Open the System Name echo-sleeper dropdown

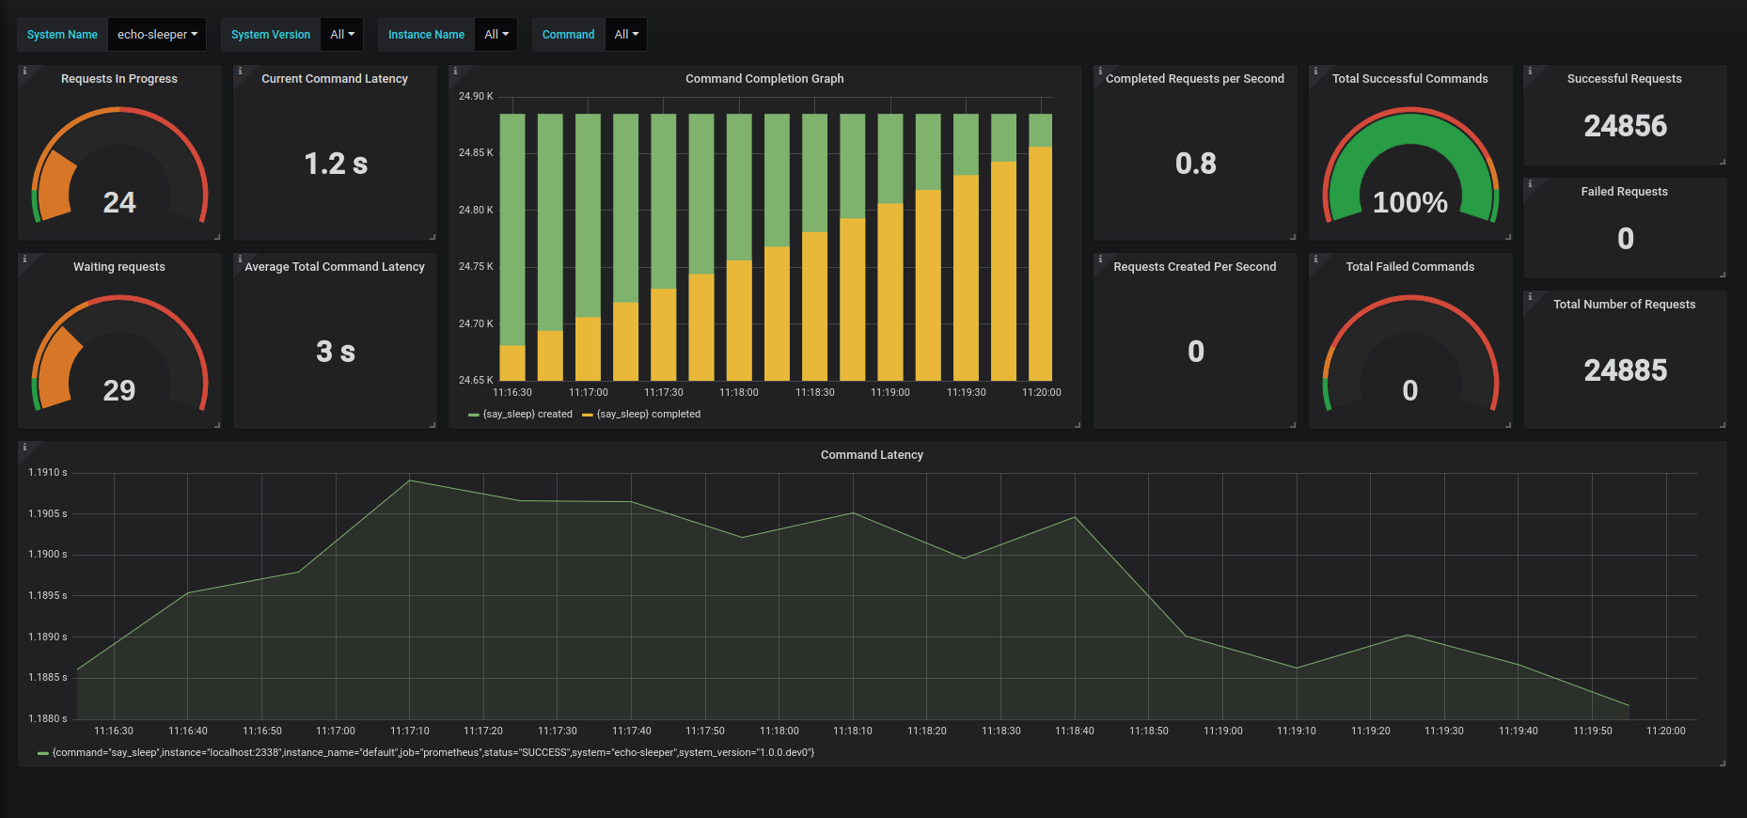(x=157, y=35)
